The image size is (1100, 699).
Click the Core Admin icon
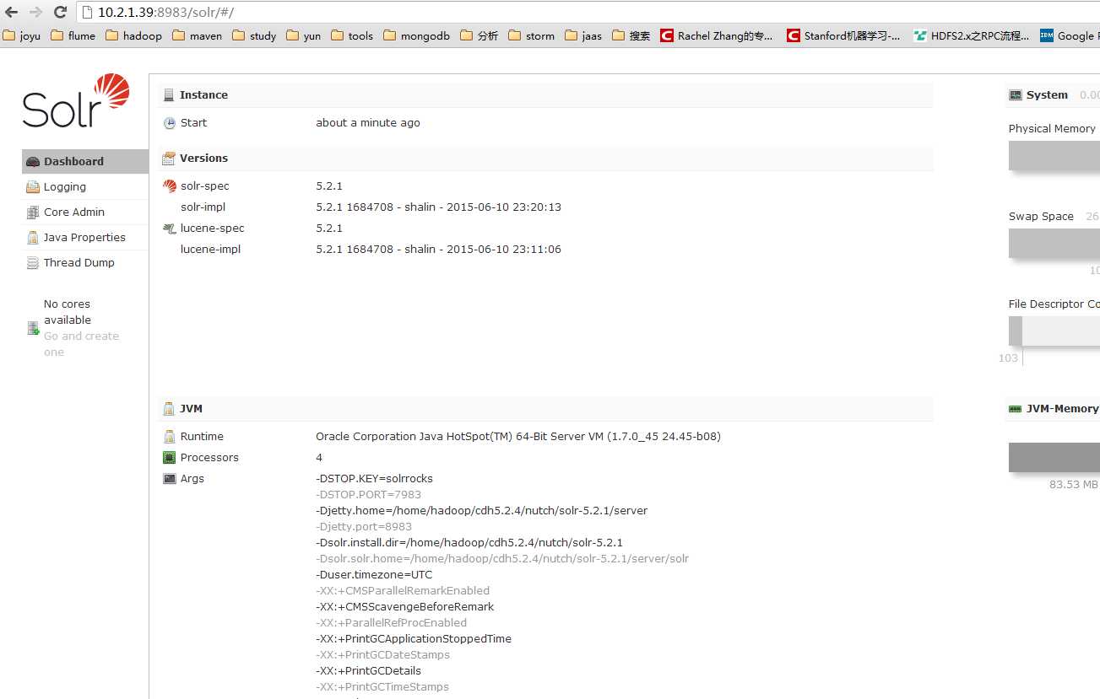33,212
